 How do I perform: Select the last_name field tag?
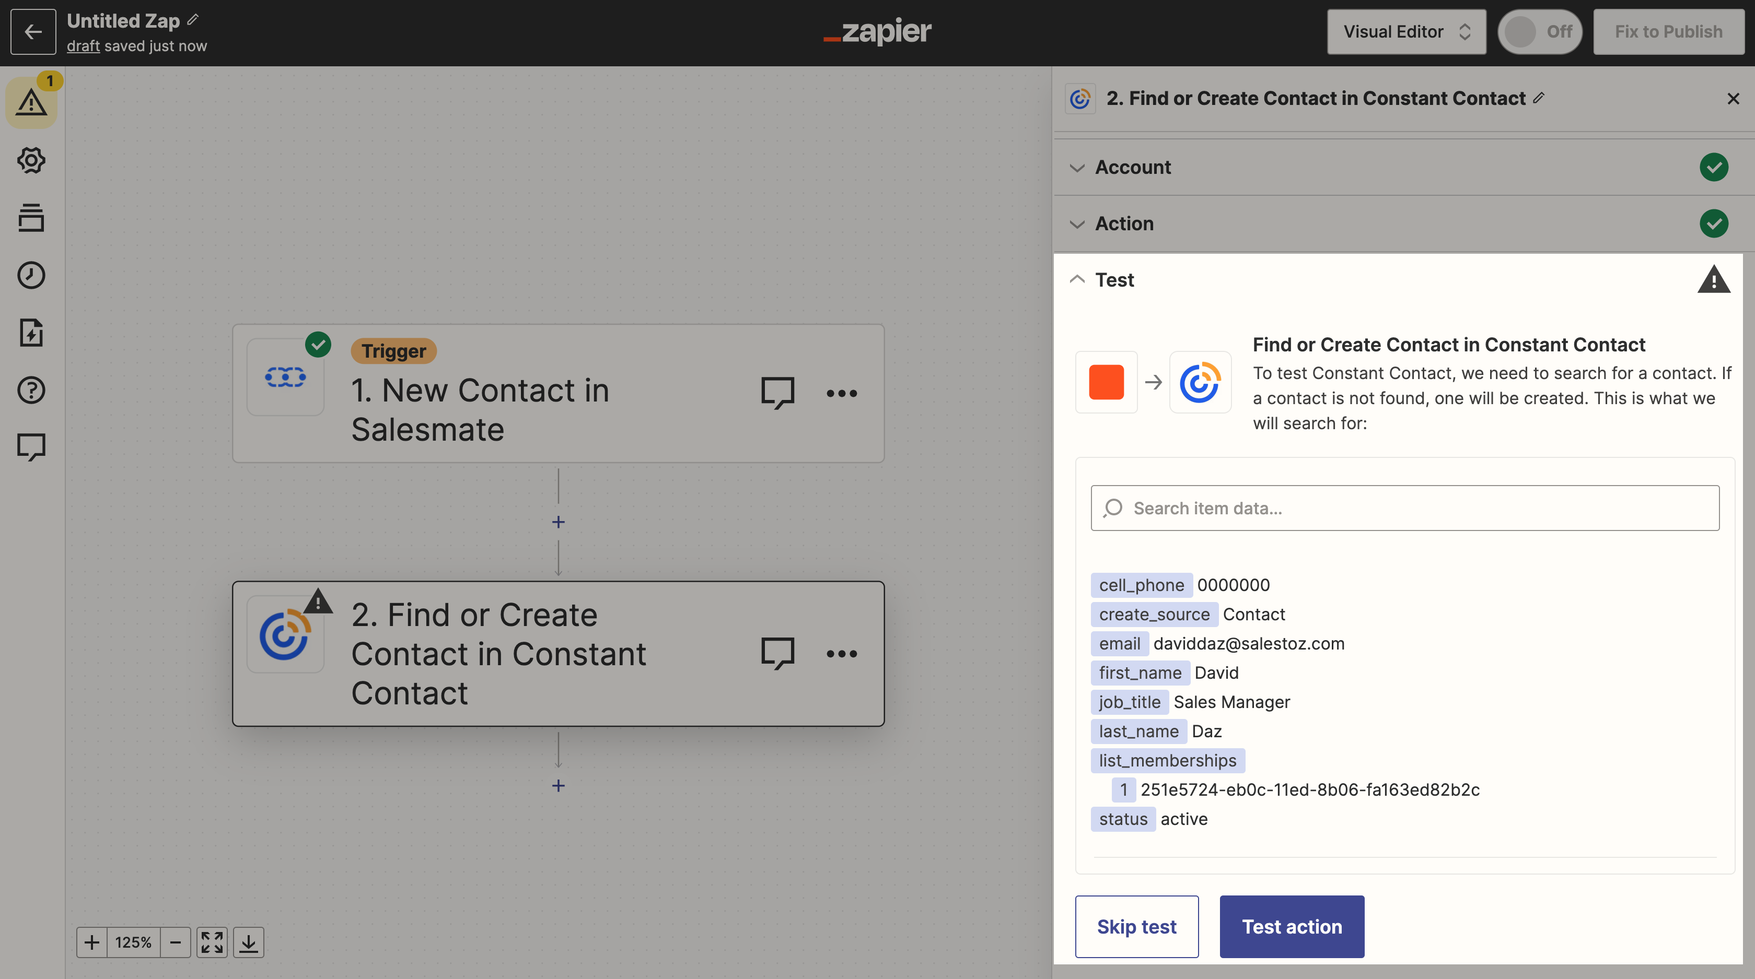pyautogui.click(x=1138, y=731)
